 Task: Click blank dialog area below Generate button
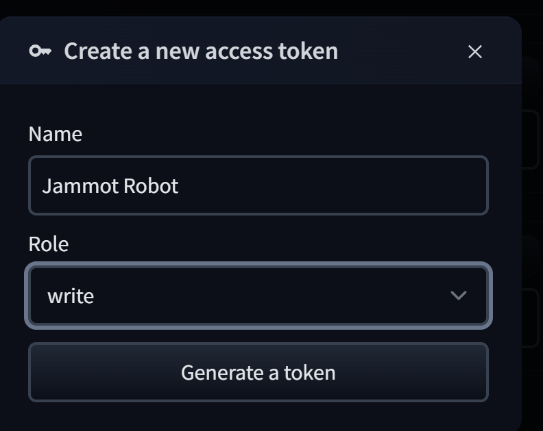[258, 415]
